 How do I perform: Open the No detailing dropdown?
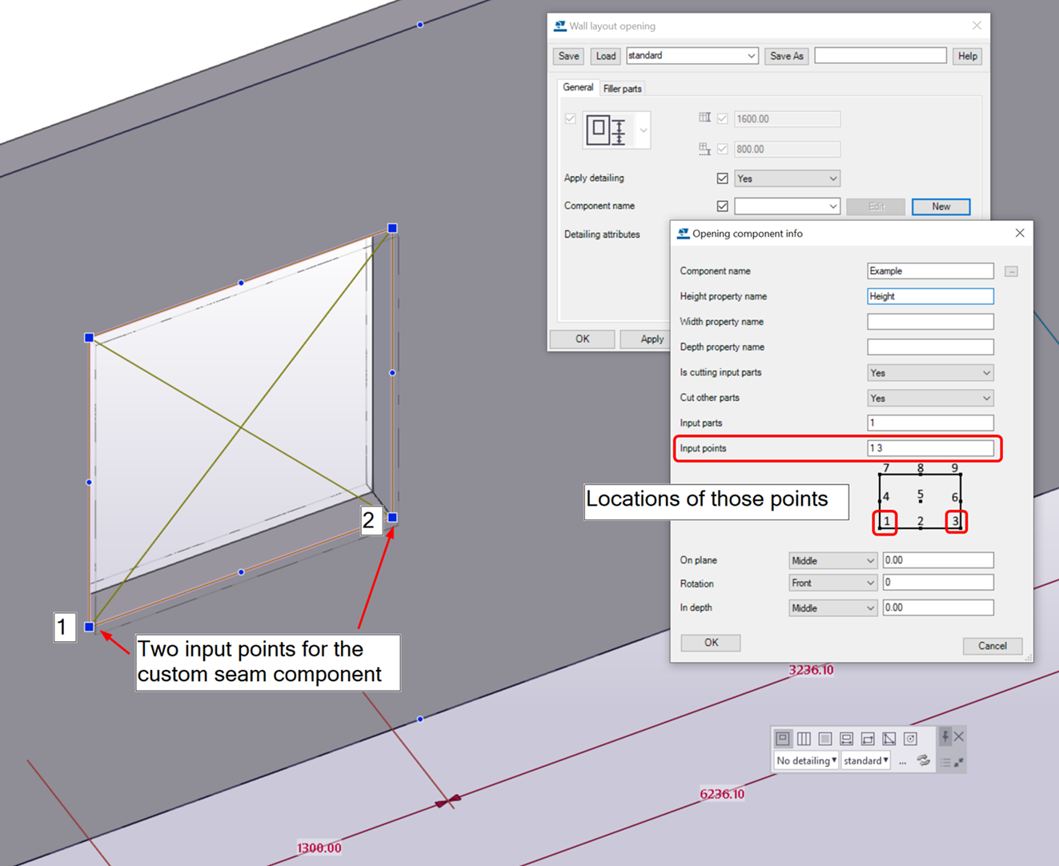tap(806, 761)
